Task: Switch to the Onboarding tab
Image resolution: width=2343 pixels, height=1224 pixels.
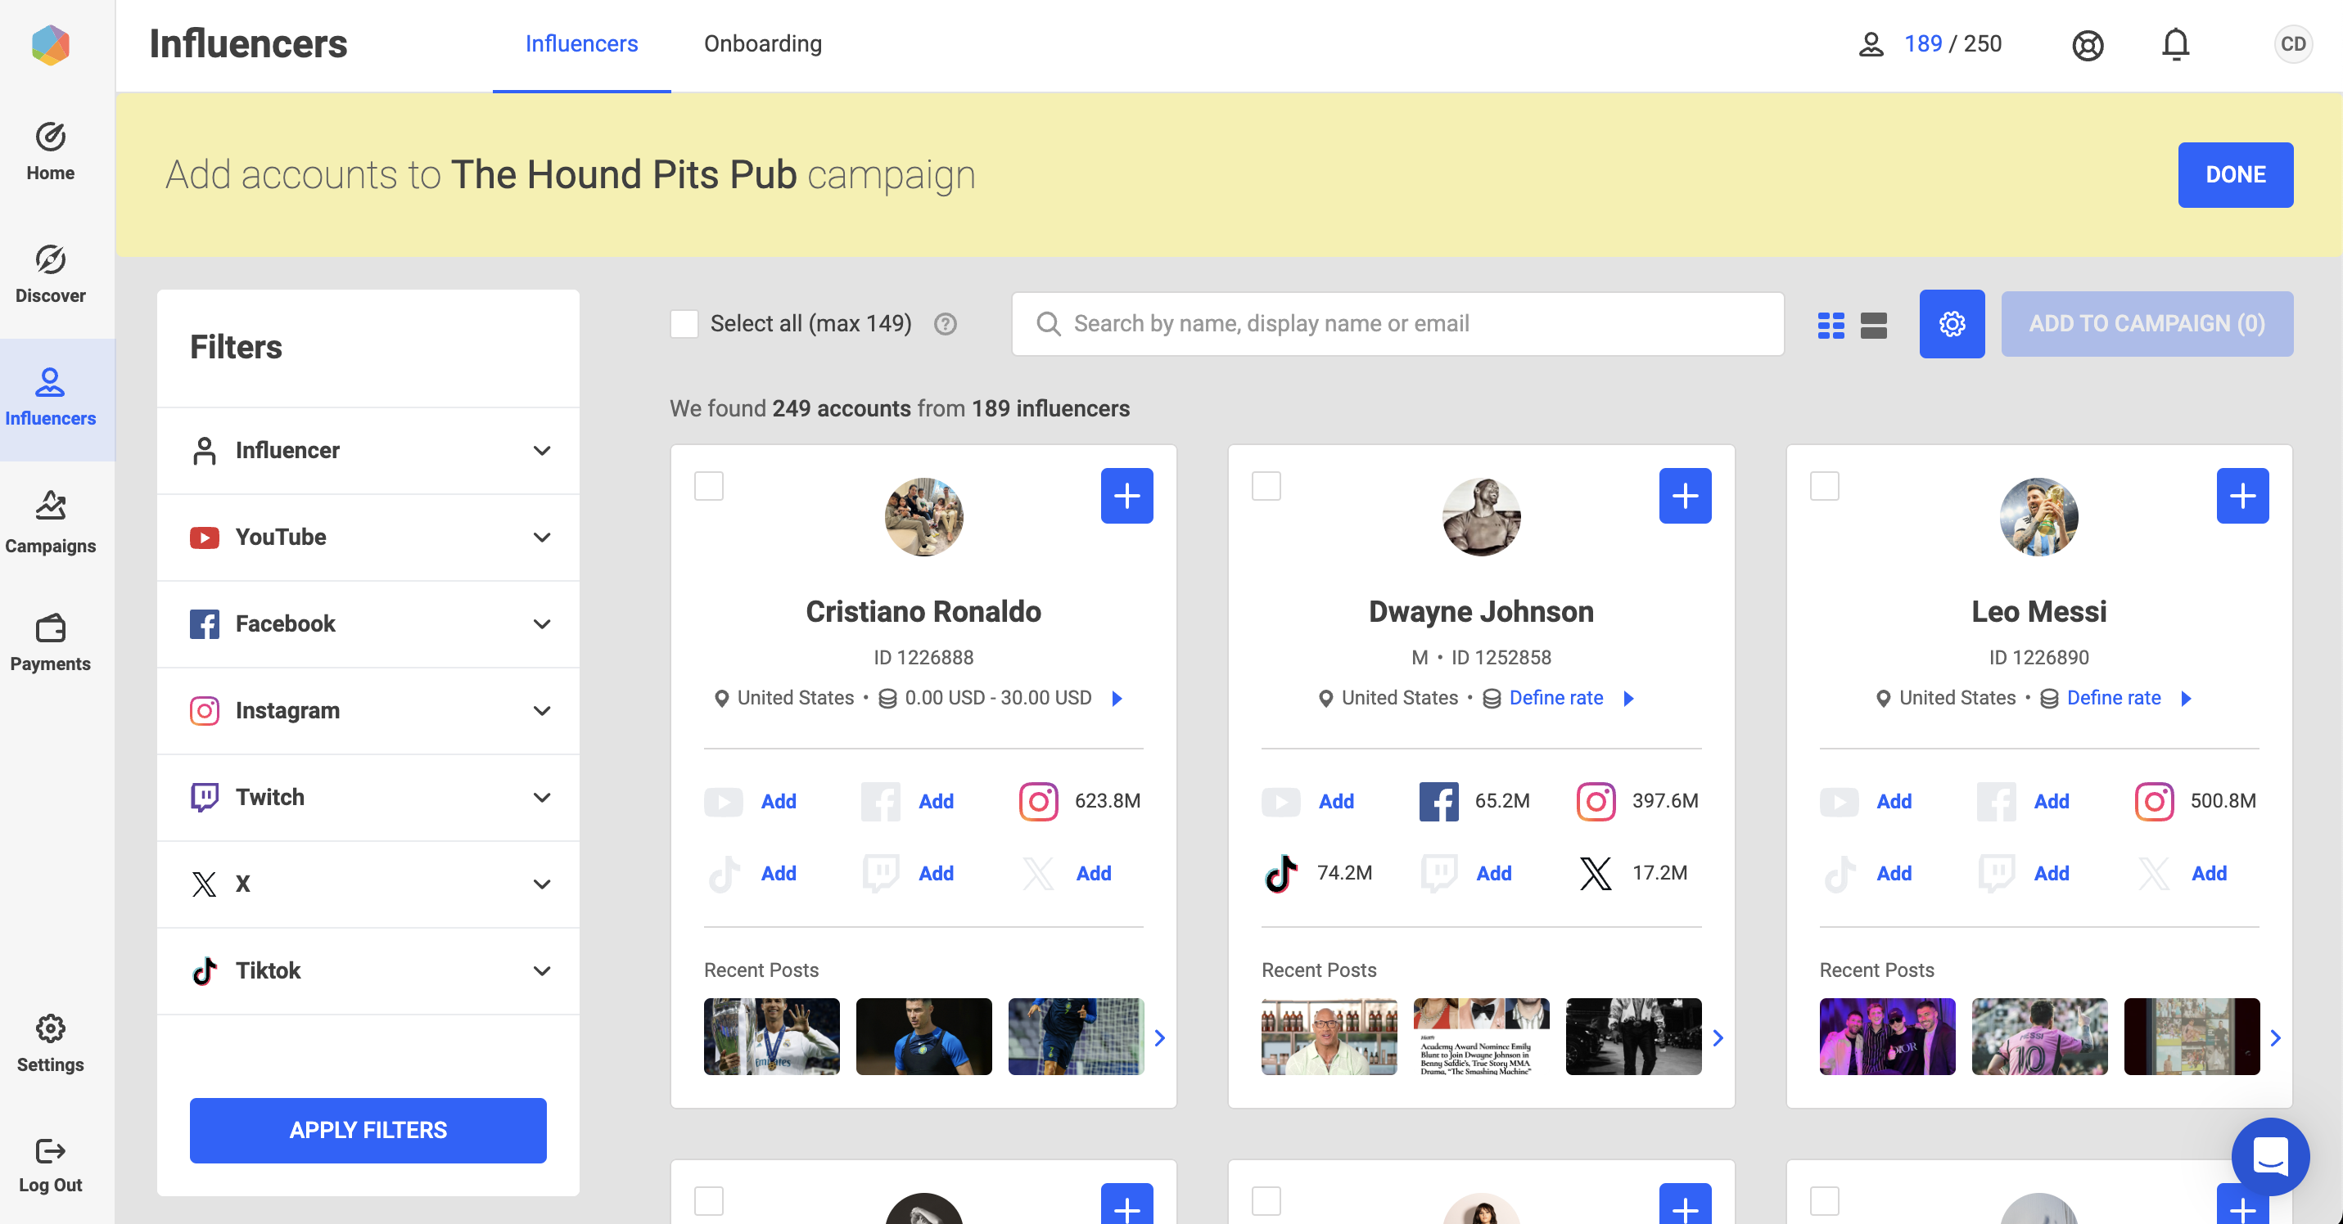Action: [762, 43]
